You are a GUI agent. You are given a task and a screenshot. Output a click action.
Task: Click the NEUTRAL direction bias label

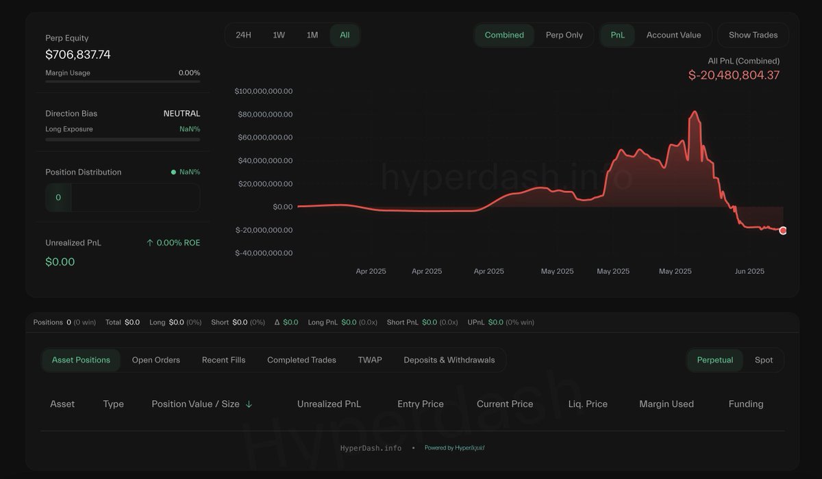182,114
